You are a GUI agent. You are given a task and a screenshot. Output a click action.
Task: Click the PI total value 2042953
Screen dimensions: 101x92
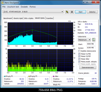[21, 84]
